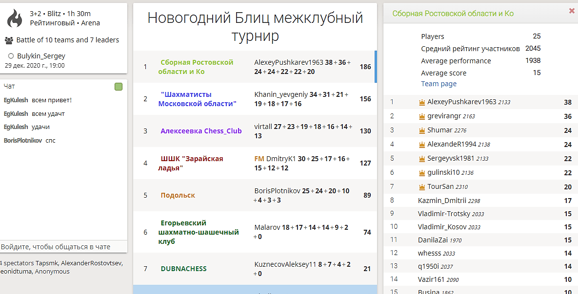Click the crown icon next to gulinski10
This screenshot has width=578, height=294.
[422, 173]
